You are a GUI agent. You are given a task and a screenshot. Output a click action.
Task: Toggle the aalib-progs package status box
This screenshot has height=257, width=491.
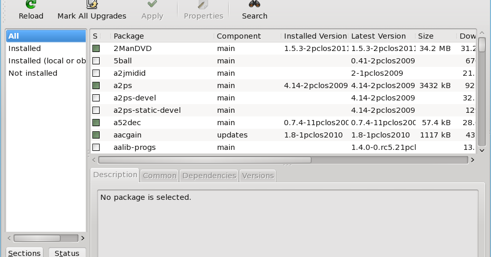tap(96, 147)
